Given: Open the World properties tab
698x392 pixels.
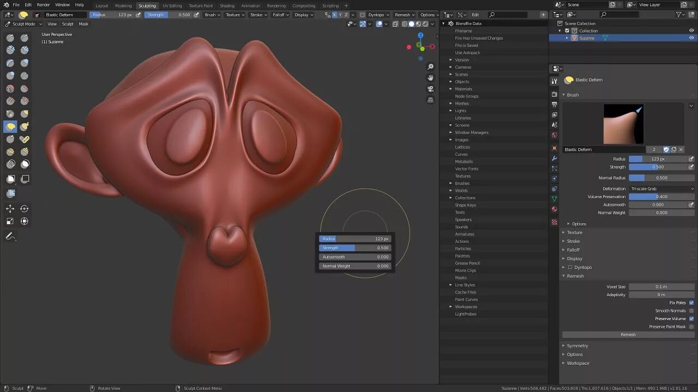Looking at the screenshot, I should coord(555,135).
